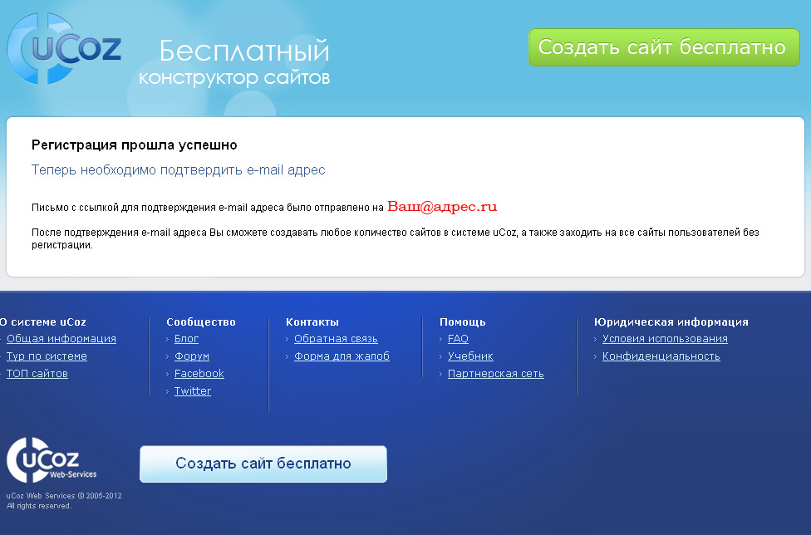Image resolution: width=811 pixels, height=535 pixels.
Task: Click the footer "Создать сайт бесплатно" button
Action: coord(263,464)
